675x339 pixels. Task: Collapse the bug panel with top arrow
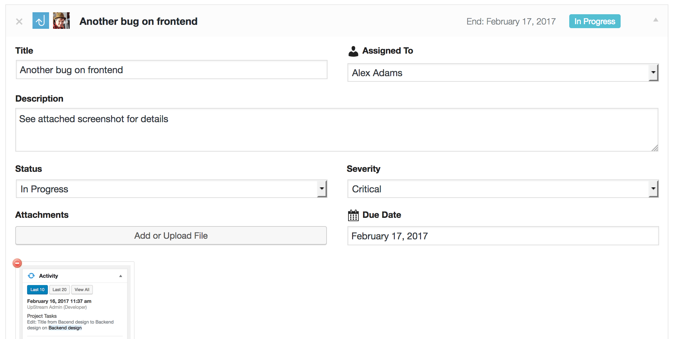[x=655, y=20]
